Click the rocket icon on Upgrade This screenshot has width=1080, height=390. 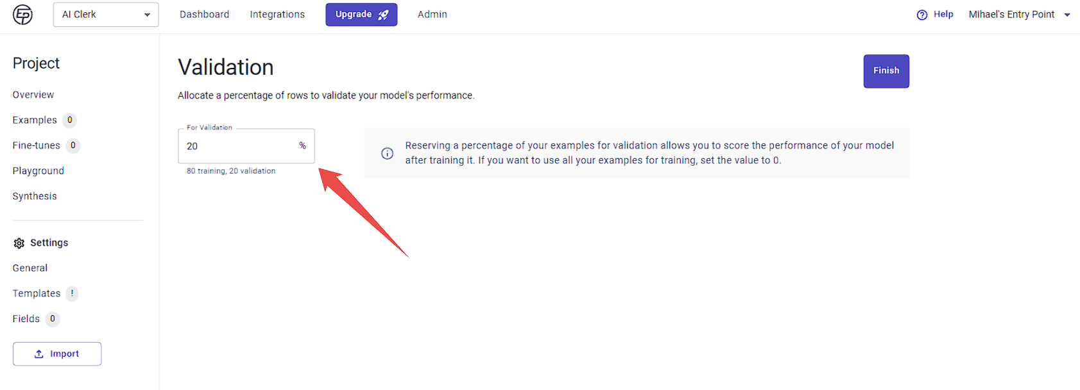click(383, 15)
